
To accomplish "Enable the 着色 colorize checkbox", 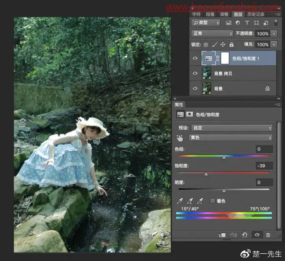I will [x=213, y=201].
